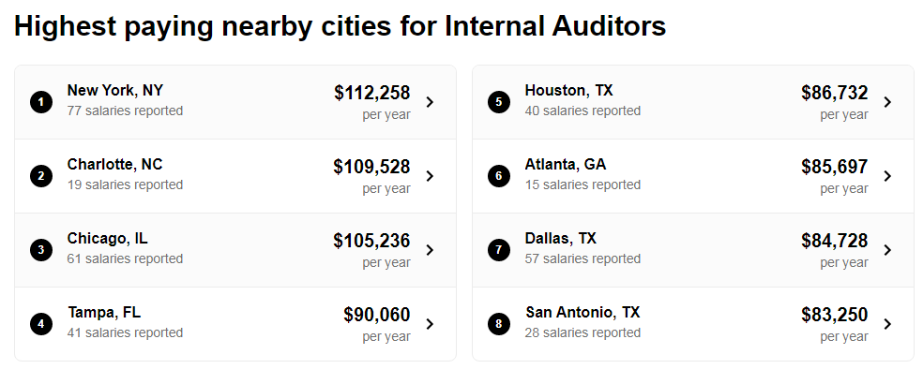Open the San Antonio, TX city link
Screen dimensions: 923x369
583,313
